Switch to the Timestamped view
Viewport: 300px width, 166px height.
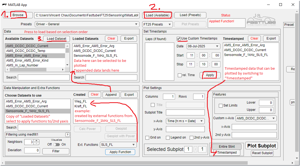pos(227,153)
